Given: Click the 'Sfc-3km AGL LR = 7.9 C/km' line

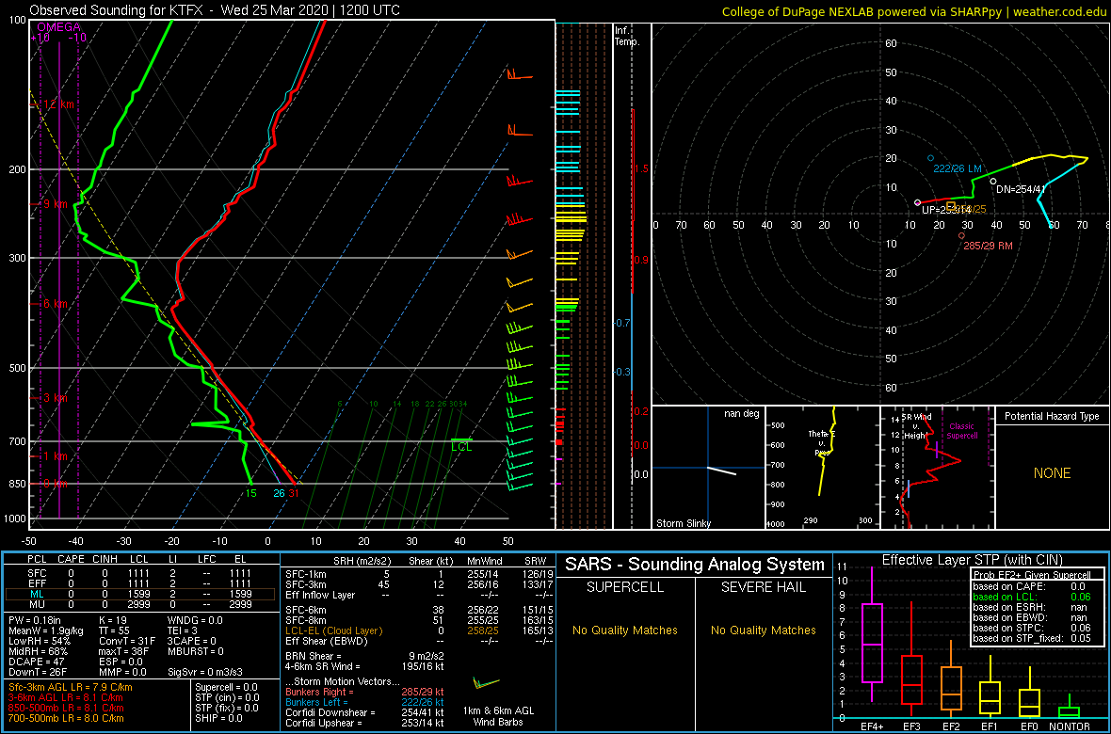Looking at the screenshot, I should [x=71, y=688].
